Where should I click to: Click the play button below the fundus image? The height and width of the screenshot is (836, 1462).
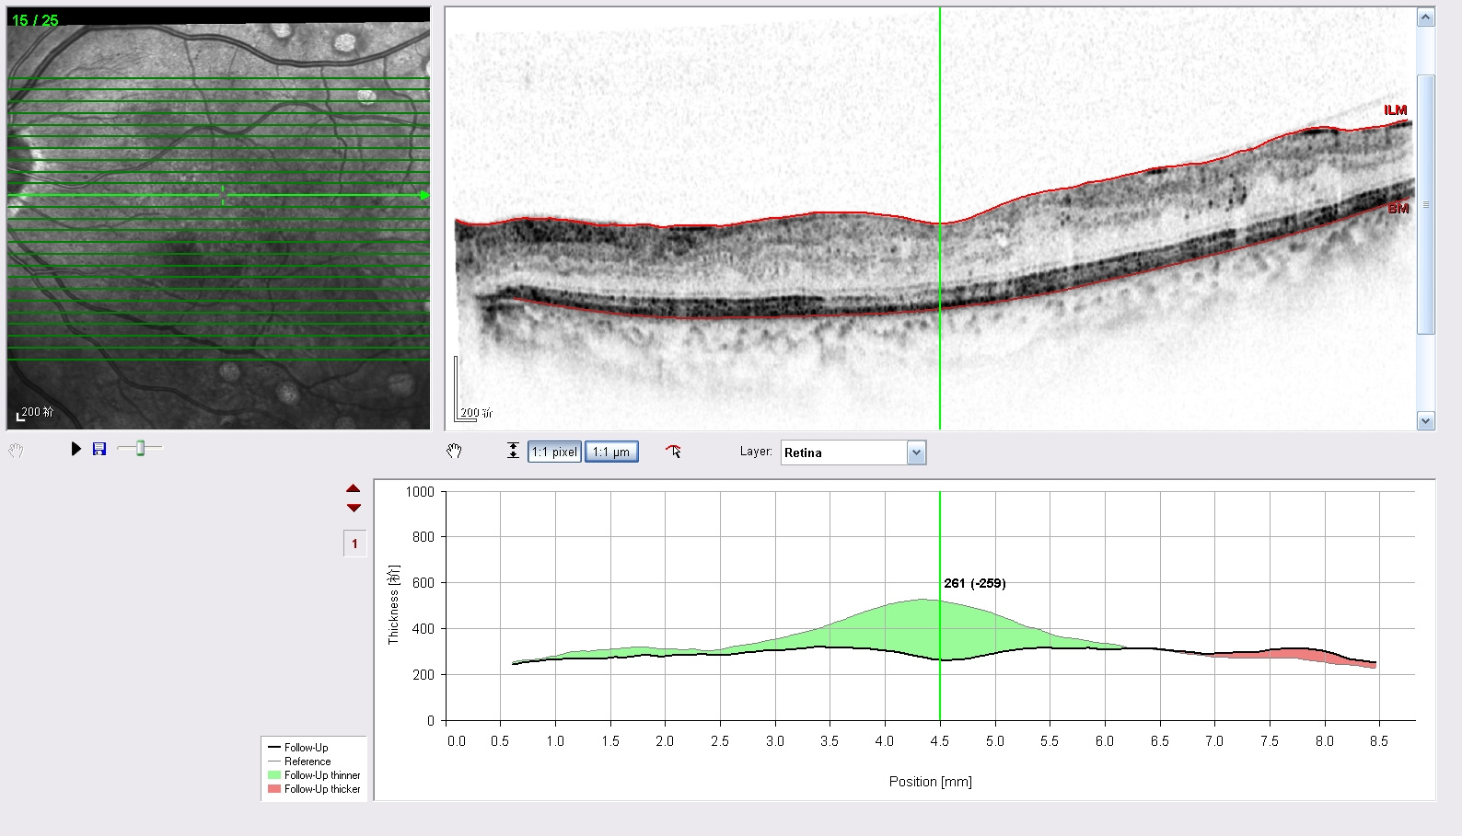click(x=76, y=449)
